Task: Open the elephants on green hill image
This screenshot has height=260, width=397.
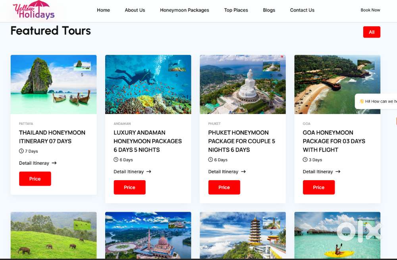Action: pyautogui.click(x=54, y=235)
